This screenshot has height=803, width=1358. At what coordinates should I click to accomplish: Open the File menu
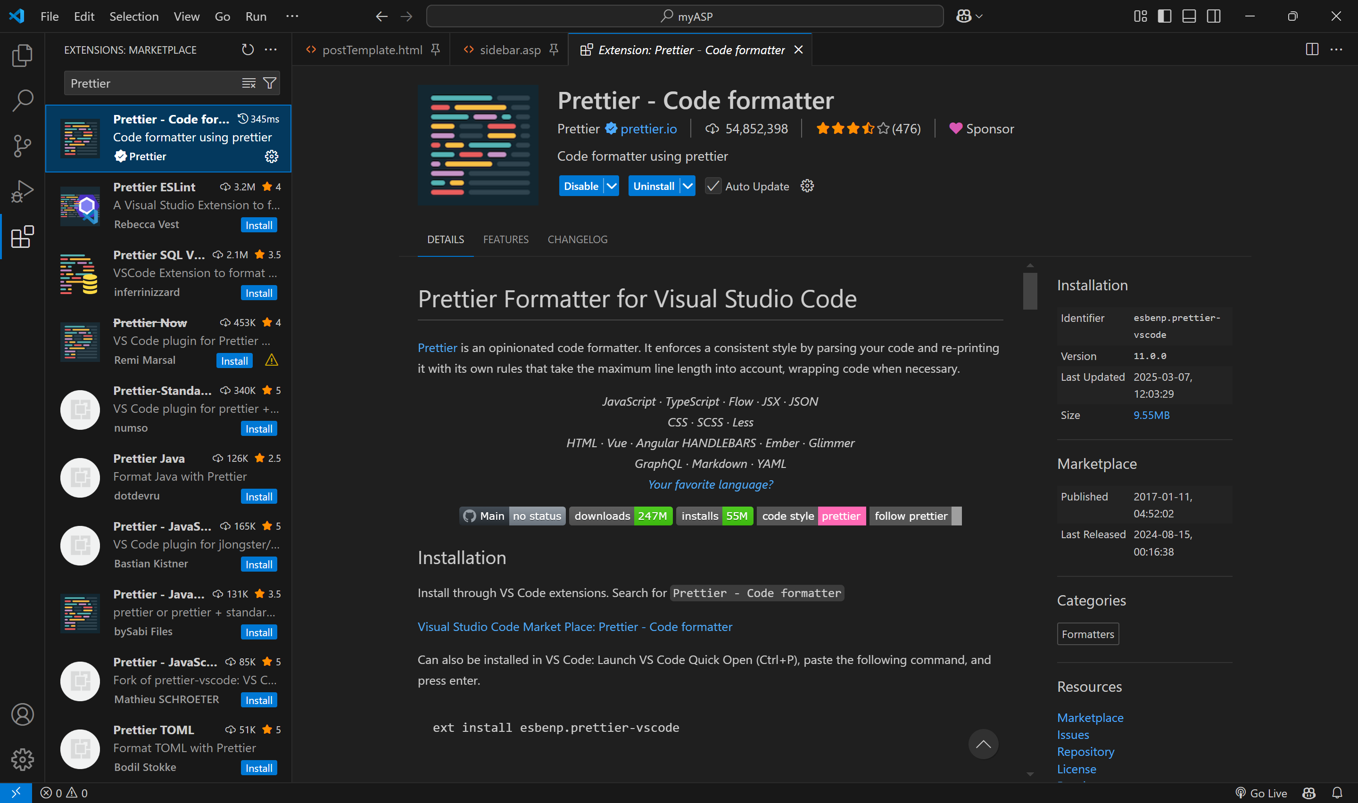coord(49,16)
